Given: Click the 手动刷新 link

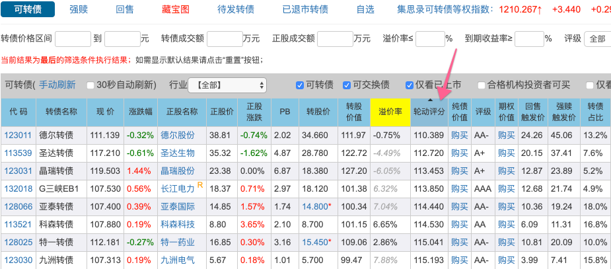Looking at the screenshot, I should coord(57,85).
